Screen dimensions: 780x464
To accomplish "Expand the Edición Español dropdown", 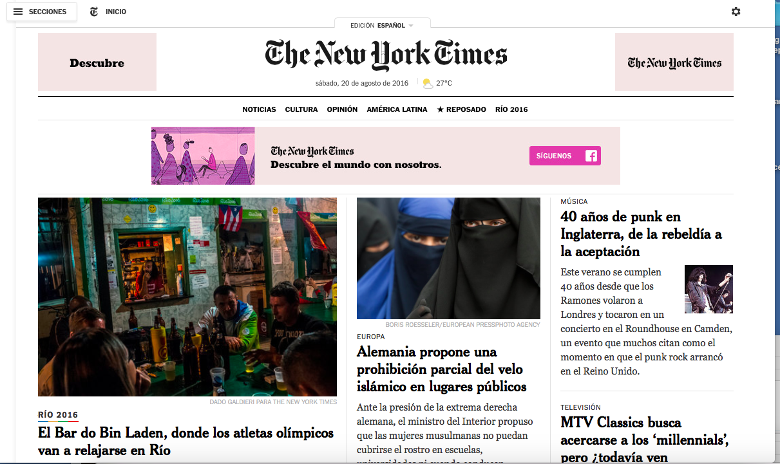I will pos(382,26).
